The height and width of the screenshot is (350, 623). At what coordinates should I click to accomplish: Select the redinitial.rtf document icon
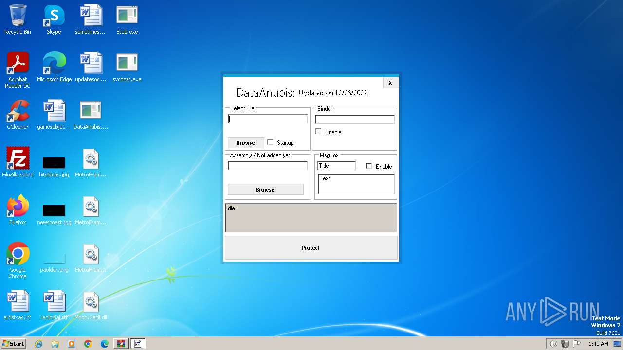(x=54, y=305)
